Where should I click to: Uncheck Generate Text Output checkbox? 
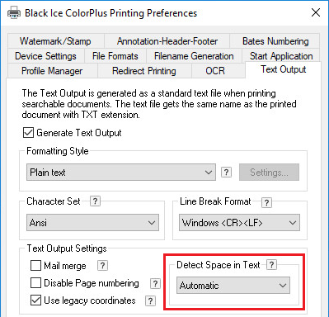coord(28,133)
